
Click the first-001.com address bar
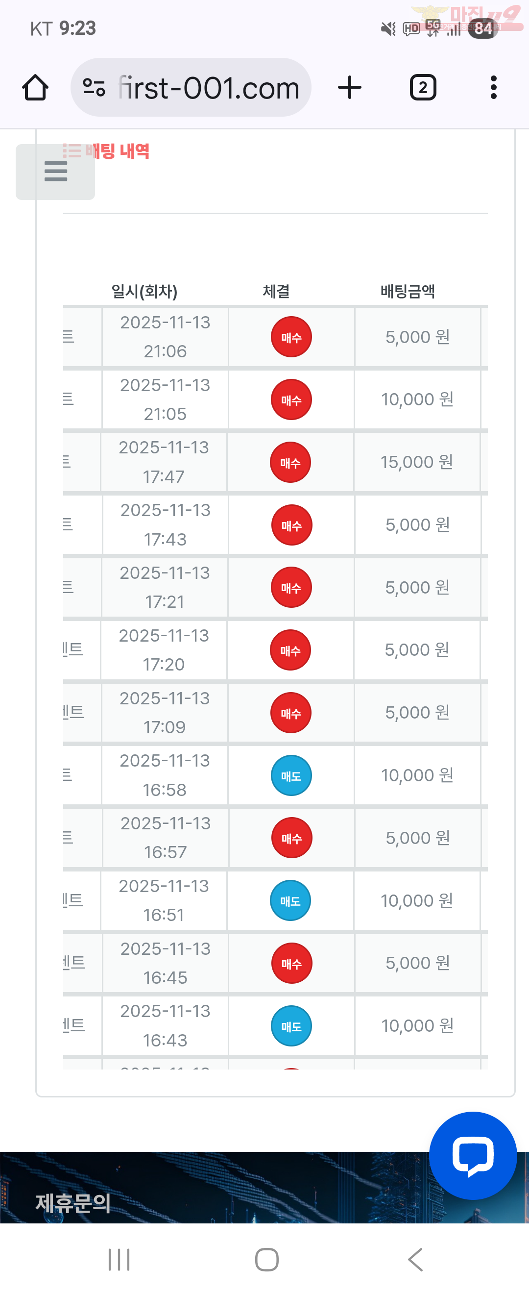pos(208,88)
